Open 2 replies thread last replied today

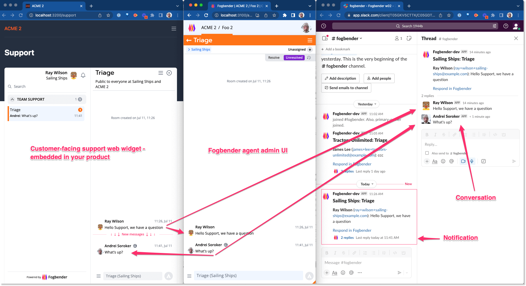point(347,238)
